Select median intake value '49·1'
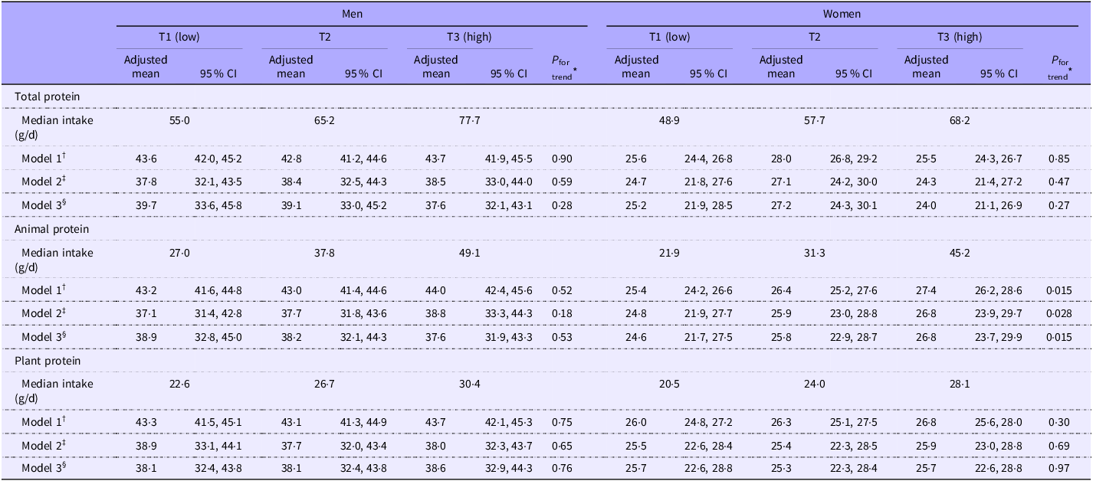Image resolution: width=1093 pixels, height=481 pixels. [469, 253]
